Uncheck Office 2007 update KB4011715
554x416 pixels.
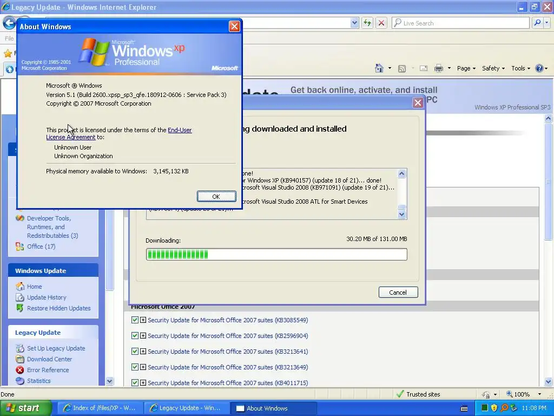tap(135, 382)
